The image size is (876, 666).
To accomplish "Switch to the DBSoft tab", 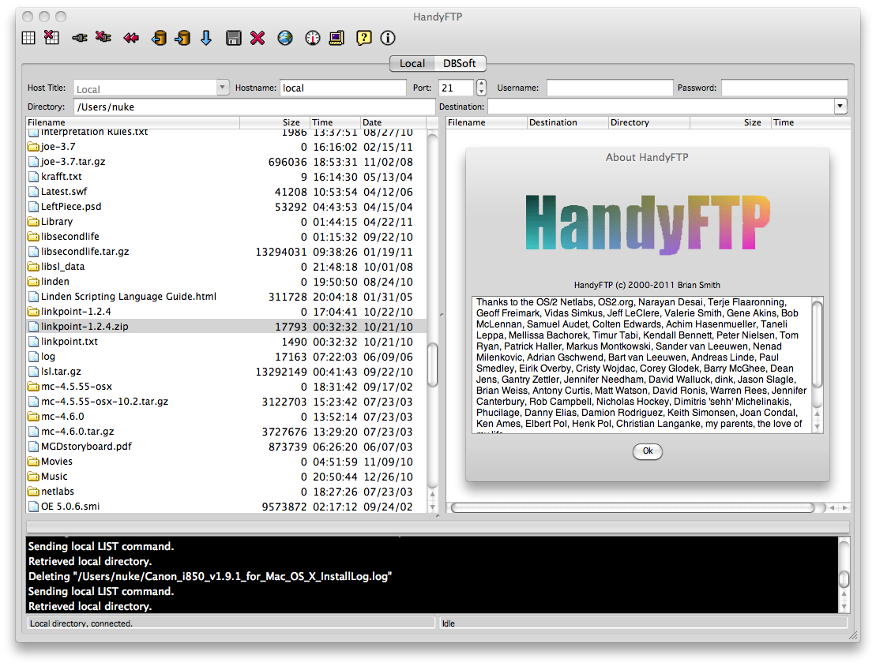I will 460,64.
